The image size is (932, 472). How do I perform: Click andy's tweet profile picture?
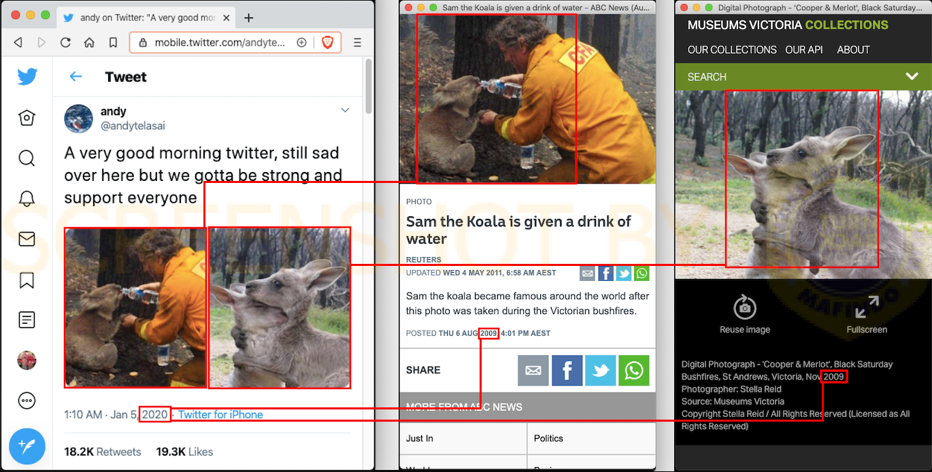(x=78, y=118)
